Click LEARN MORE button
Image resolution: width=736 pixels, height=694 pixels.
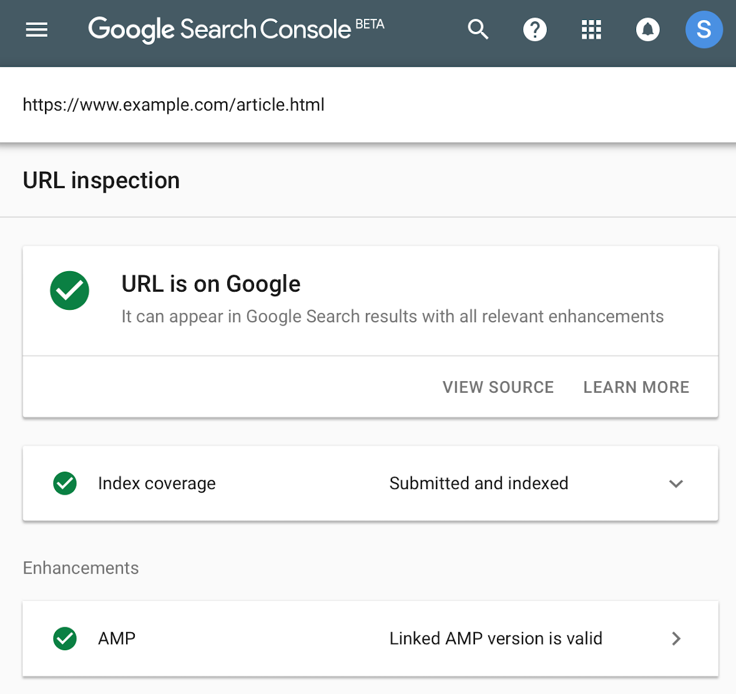tap(636, 387)
